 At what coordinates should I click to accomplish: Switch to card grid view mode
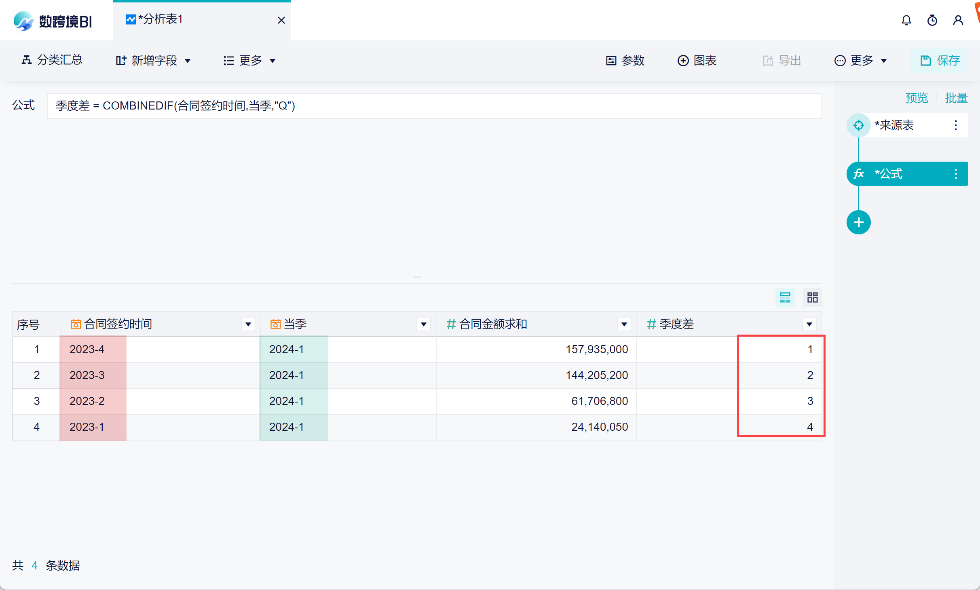pyautogui.click(x=812, y=297)
